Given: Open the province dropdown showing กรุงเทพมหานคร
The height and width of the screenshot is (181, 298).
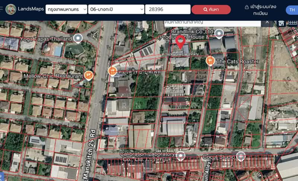Looking at the screenshot, I should point(66,9).
